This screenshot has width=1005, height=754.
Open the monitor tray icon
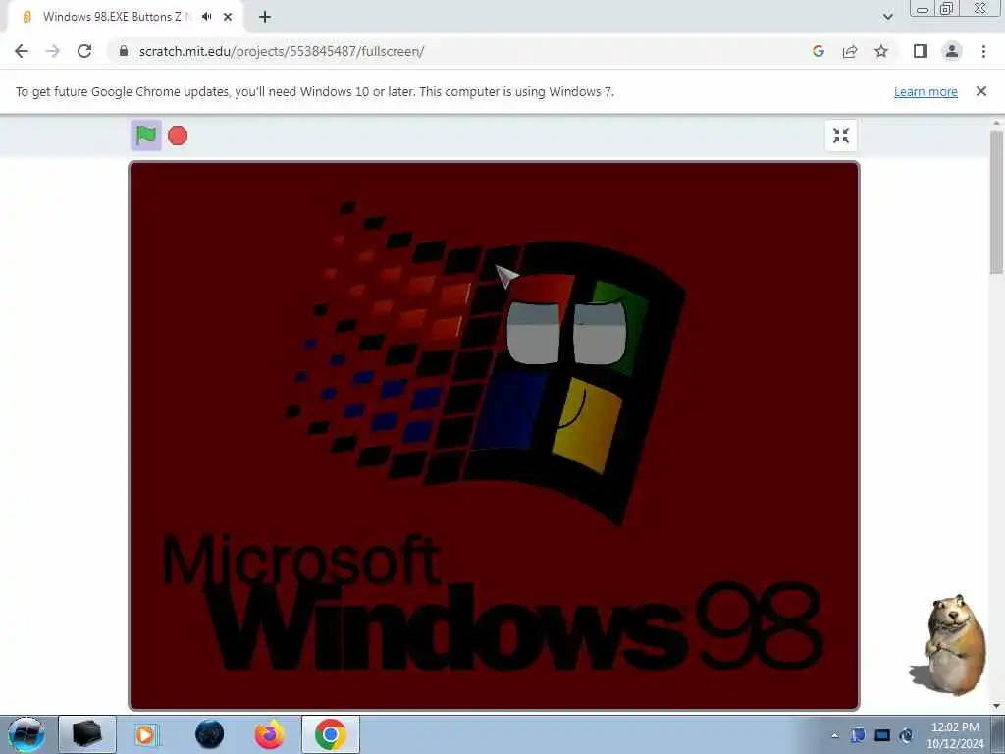coord(882,735)
